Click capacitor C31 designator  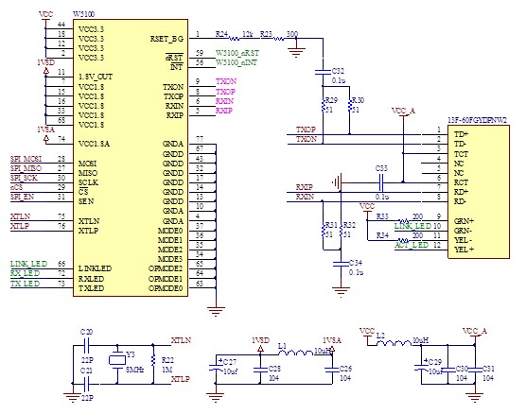(x=488, y=369)
